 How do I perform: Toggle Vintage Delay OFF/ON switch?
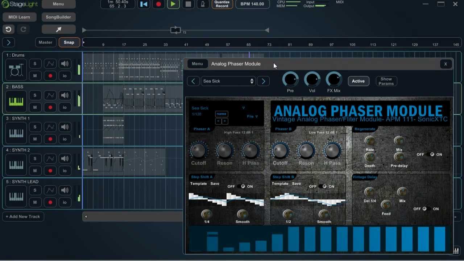(x=426, y=209)
